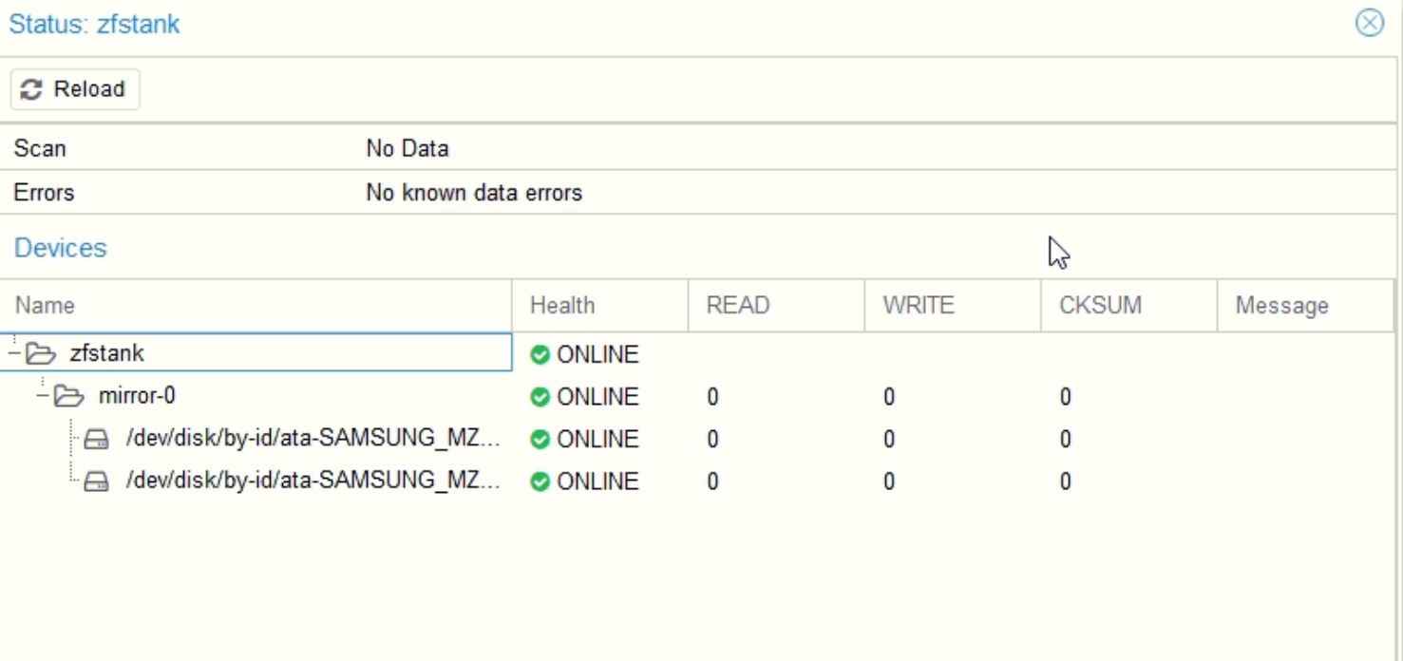Click the refresh arrows icon in Reload
The image size is (1403, 661).
pos(32,89)
